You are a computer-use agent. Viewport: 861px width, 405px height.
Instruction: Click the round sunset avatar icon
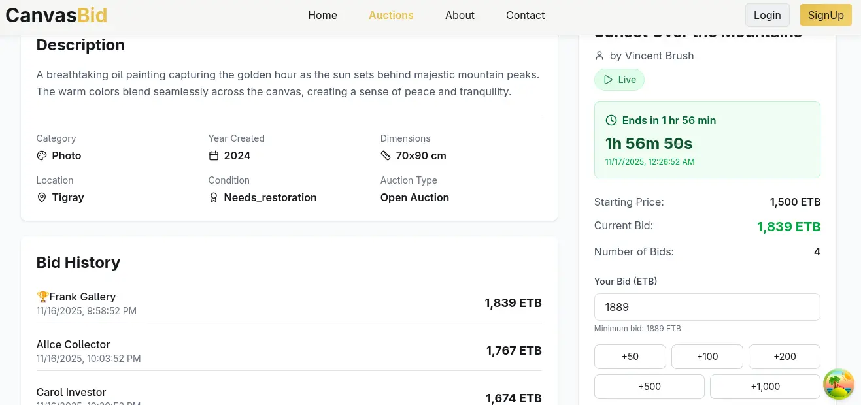[838, 384]
